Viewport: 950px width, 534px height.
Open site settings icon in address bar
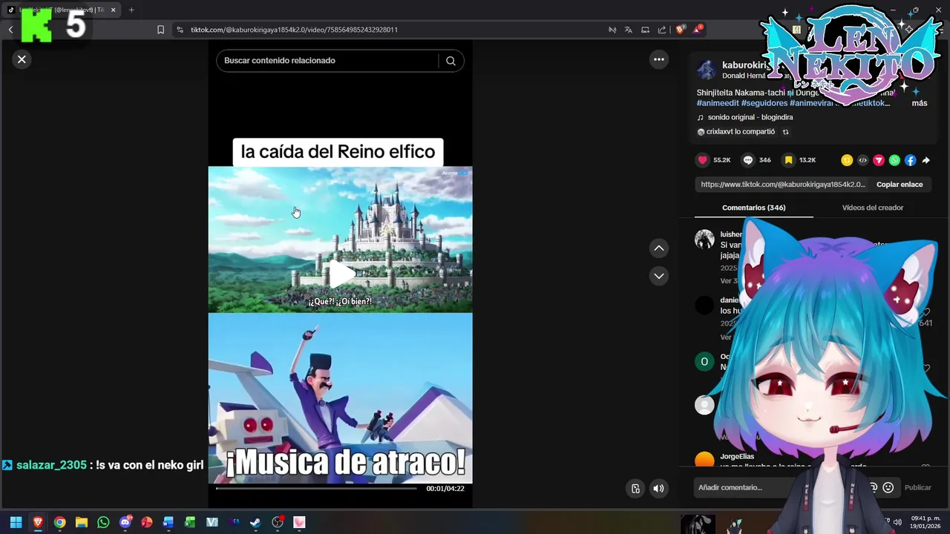[x=180, y=30]
